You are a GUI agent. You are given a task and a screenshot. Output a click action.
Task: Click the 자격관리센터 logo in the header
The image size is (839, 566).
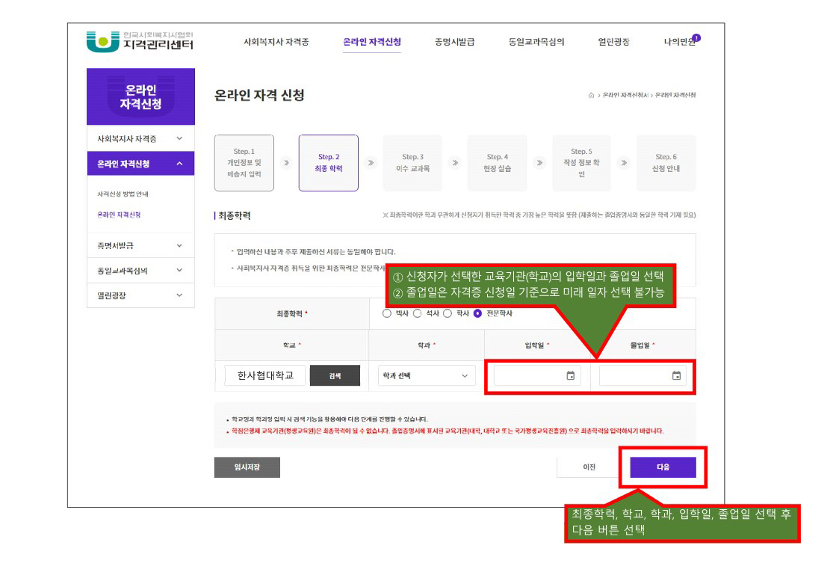click(140, 41)
